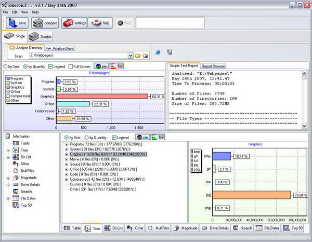Open the Top 50 bottom tab

pos(293,228)
